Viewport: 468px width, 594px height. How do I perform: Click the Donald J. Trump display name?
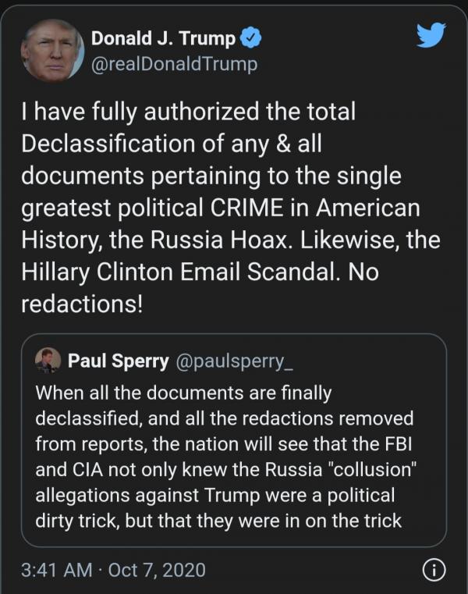(164, 37)
